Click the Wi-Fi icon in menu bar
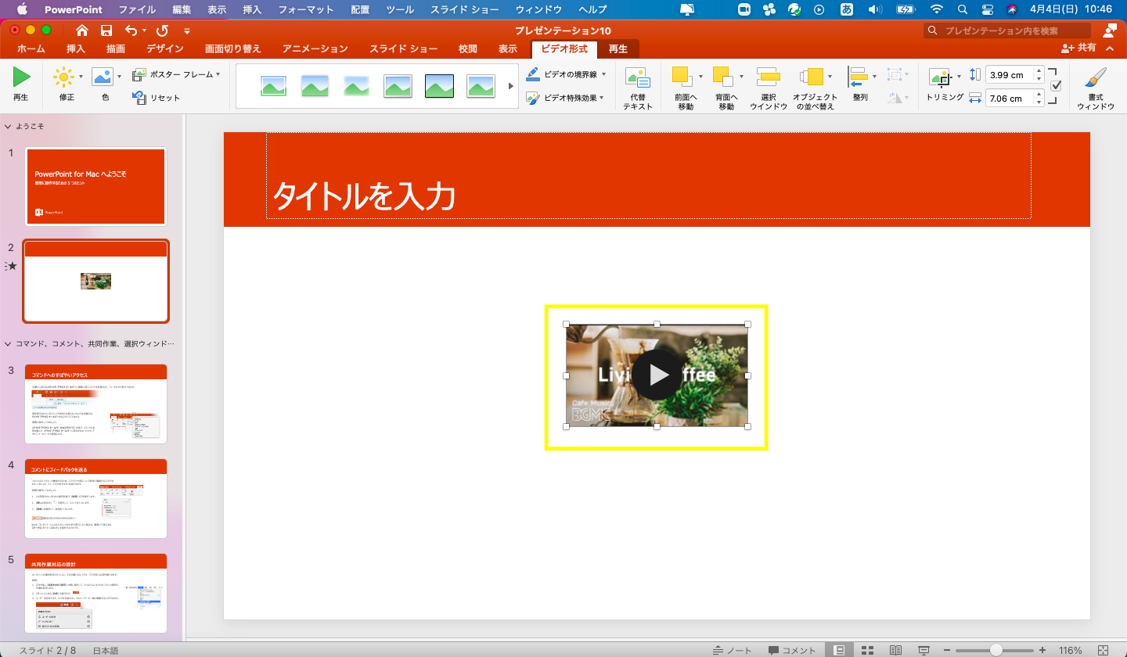Image resolution: width=1127 pixels, height=657 pixels. click(x=937, y=9)
